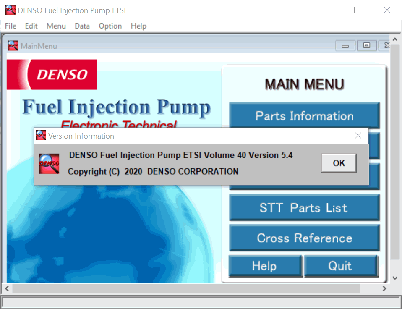This screenshot has width=402, height=309.
Task: Open the Edit menu
Action: [x=31, y=26]
